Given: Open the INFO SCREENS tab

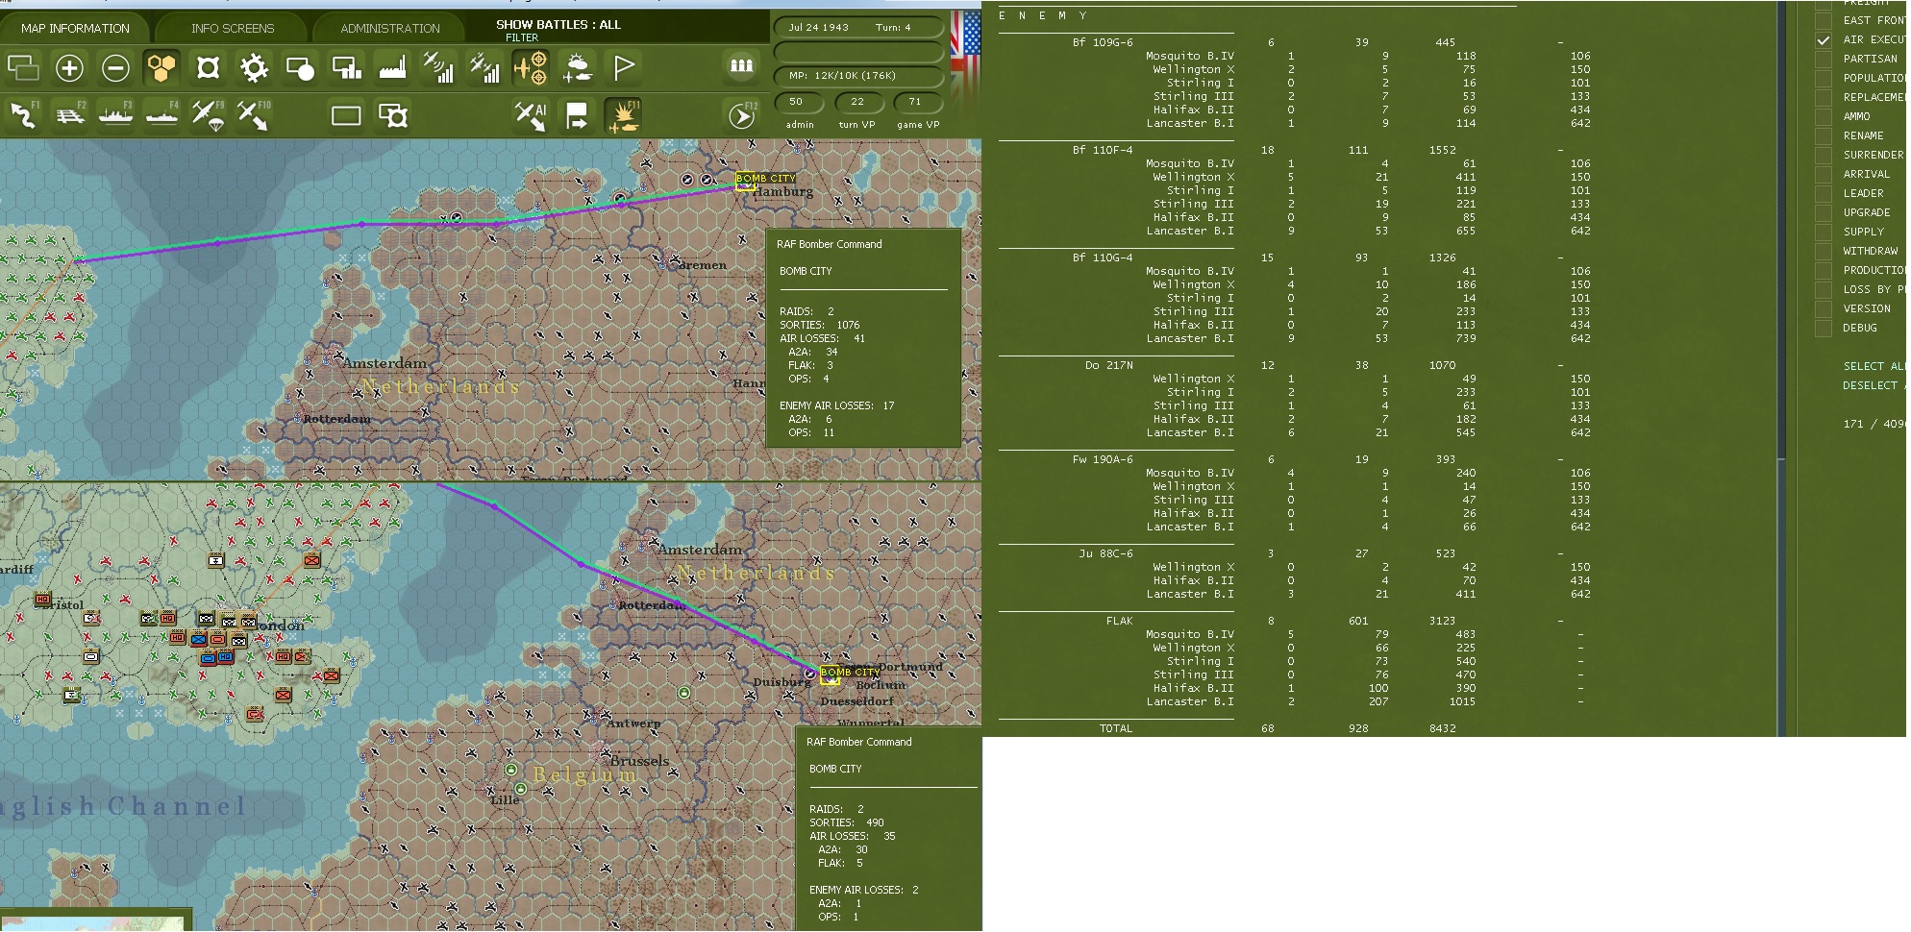Looking at the screenshot, I should [233, 28].
